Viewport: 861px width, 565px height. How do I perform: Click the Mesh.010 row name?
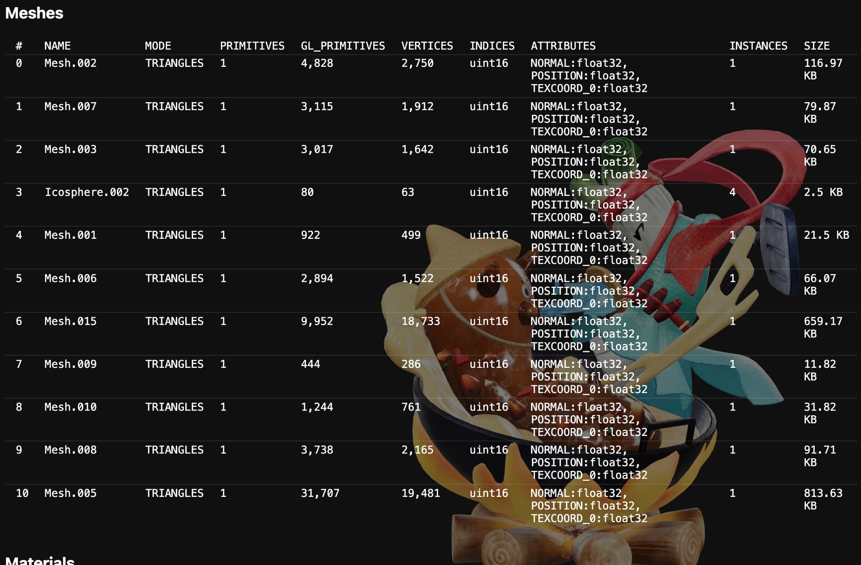pyautogui.click(x=70, y=407)
